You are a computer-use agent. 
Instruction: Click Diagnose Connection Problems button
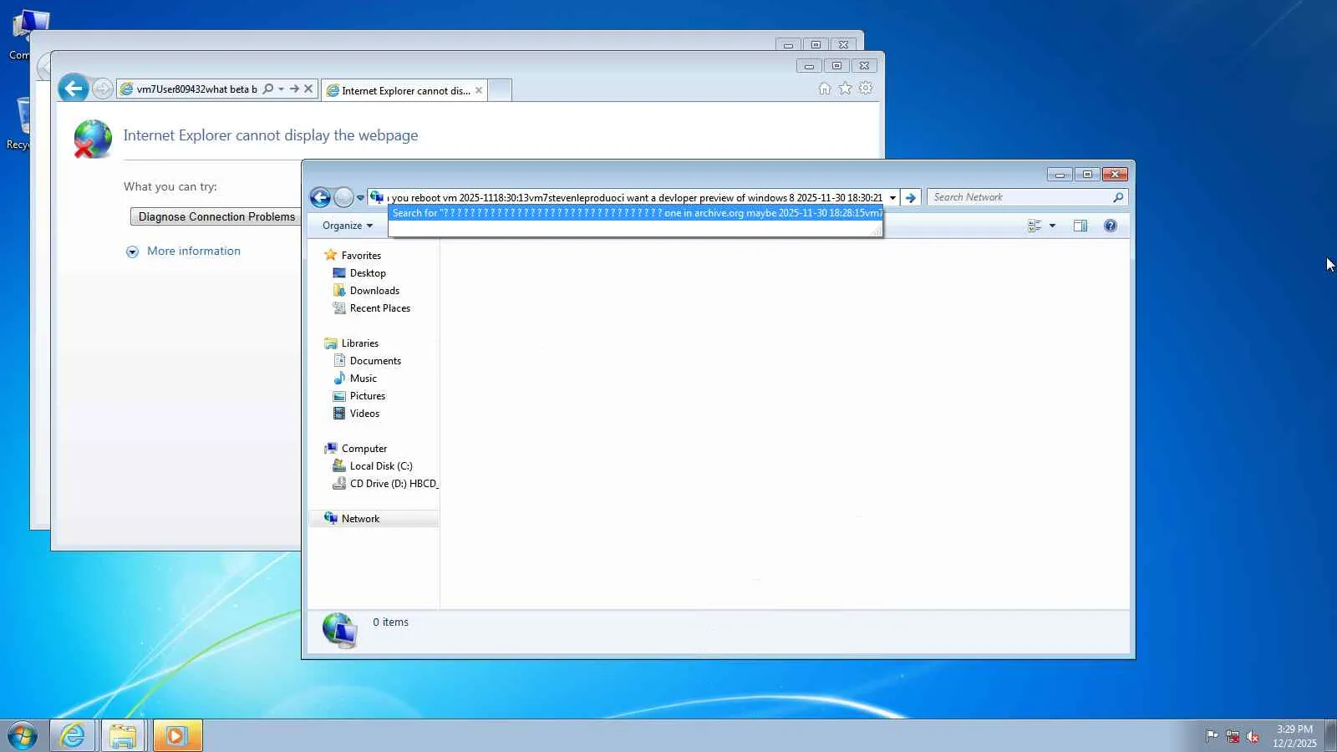click(x=216, y=216)
